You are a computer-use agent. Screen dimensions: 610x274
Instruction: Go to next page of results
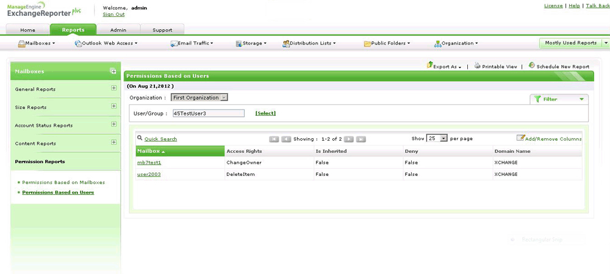pyautogui.click(x=349, y=139)
